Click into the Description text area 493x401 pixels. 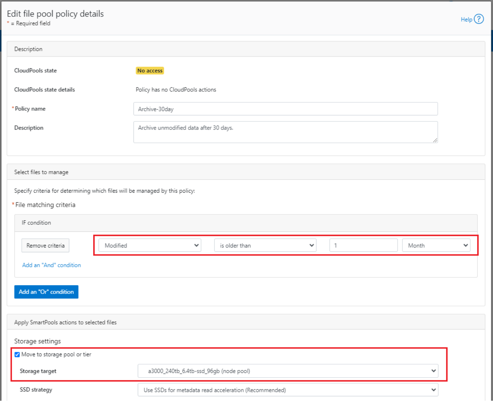coord(285,132)
